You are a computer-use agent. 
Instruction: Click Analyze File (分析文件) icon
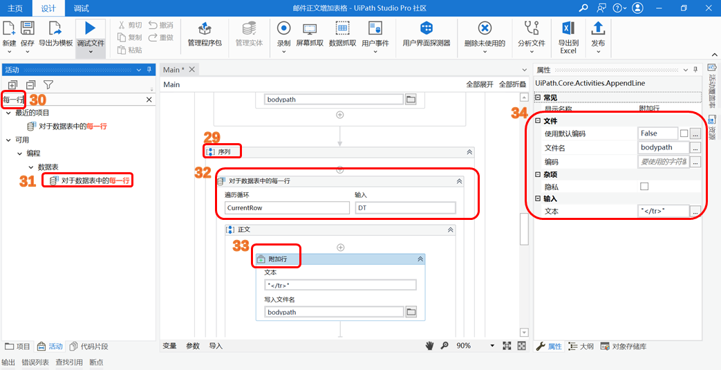(x=532, y=28)
